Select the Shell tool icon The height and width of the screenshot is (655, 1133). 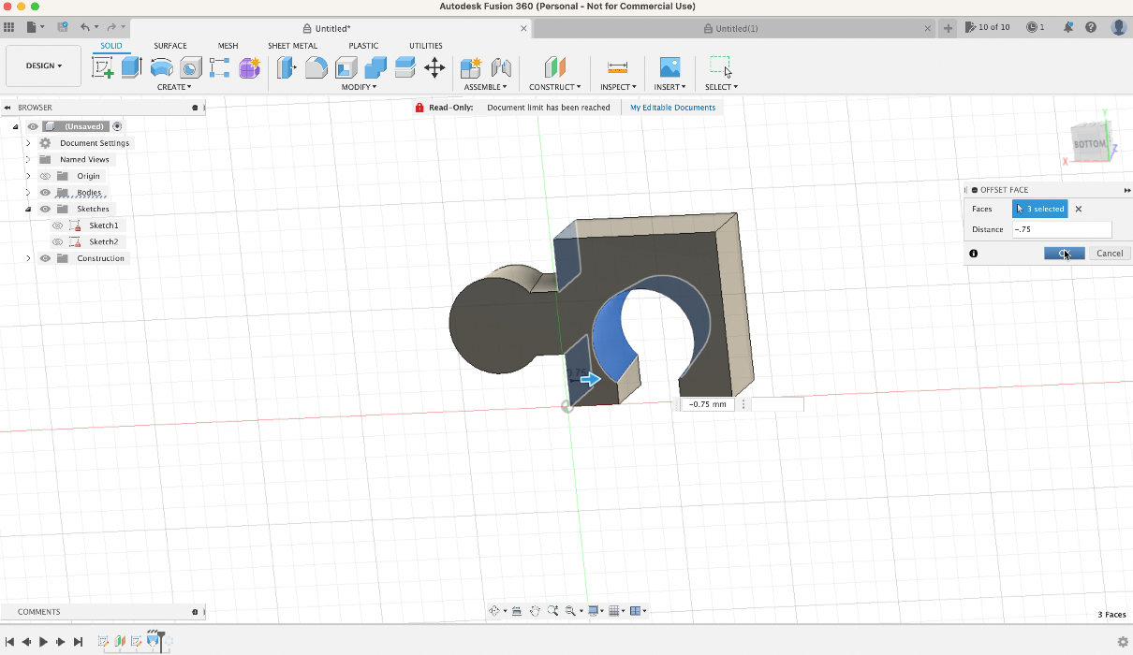[x=346, y=67]
